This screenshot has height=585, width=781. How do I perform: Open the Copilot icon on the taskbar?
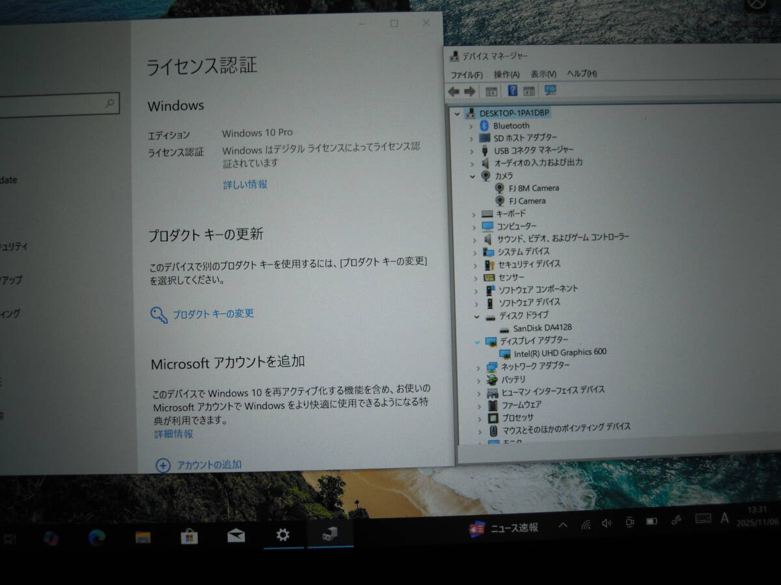[x=51, y=538]
